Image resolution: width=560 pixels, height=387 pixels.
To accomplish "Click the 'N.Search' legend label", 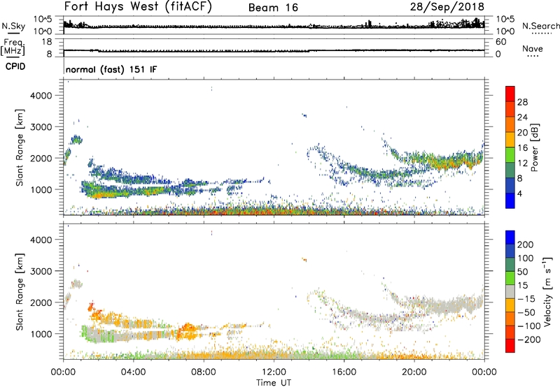I will tap(540, 26).
